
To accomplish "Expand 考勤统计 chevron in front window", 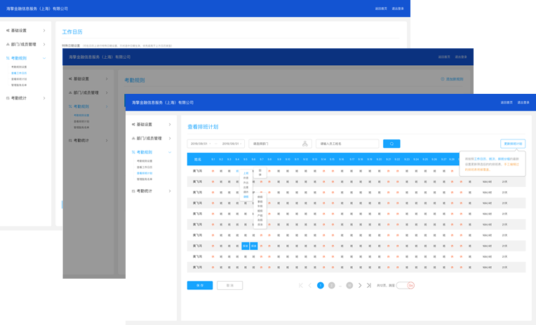I will click(x=170, y=191).
